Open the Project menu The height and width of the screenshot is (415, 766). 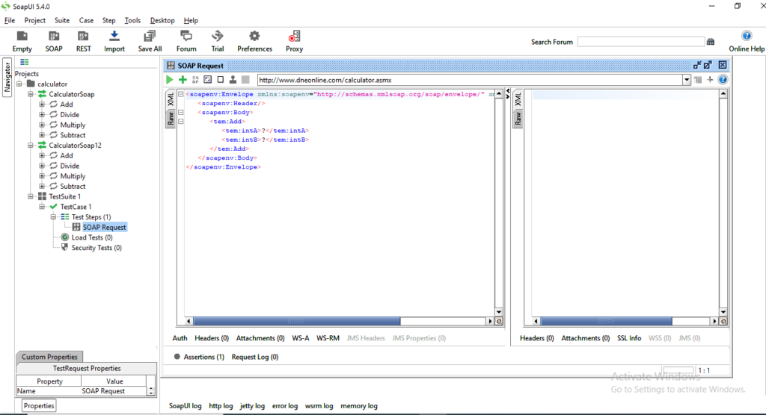click(34, 20)
